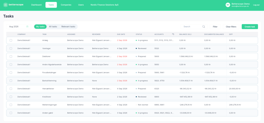The height and width of the screenshot is (123, 264).
Task: Click the Diff column header
Action: pos(231,34)
